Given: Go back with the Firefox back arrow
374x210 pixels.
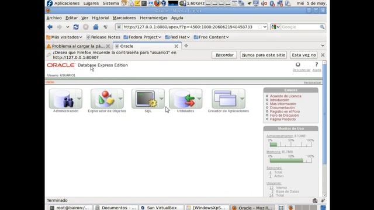Looking at the screenshot, I should point(50,27).
